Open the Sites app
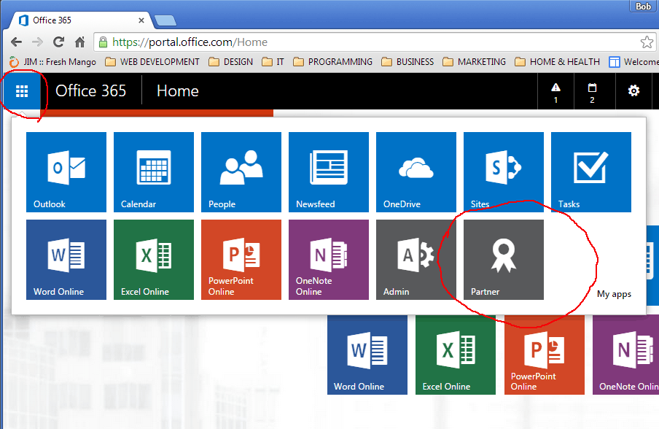The width and height of the screenshot is (659, 429). coord(503,171)
